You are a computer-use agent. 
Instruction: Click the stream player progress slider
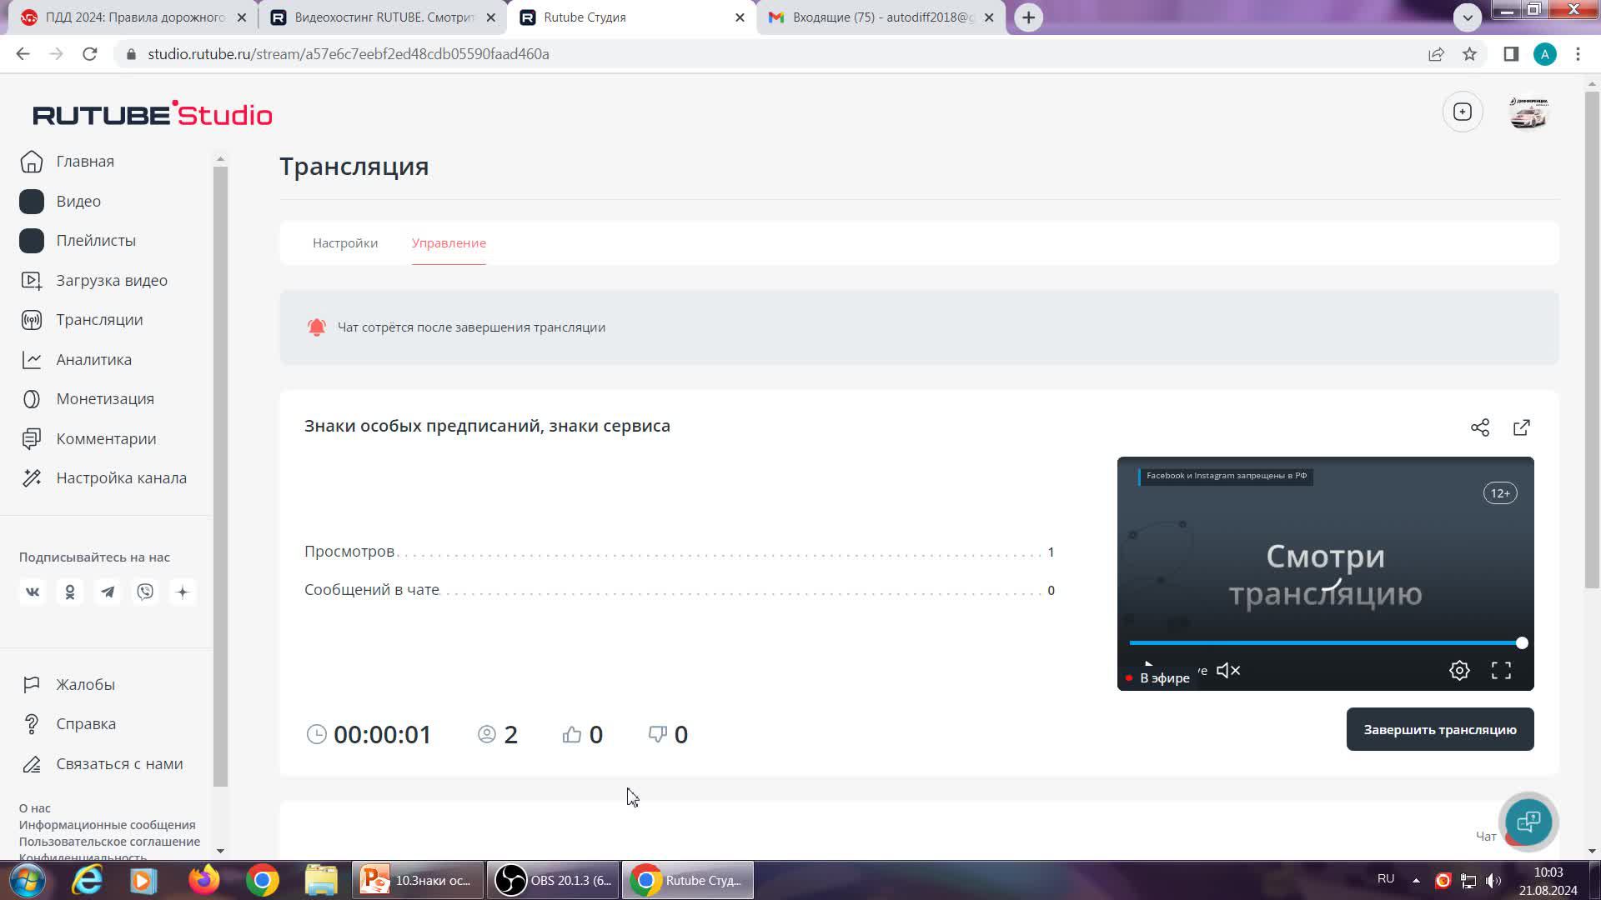coord(1326,642)
